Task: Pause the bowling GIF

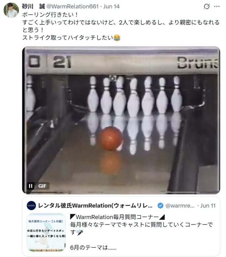Action: [30, 186]
